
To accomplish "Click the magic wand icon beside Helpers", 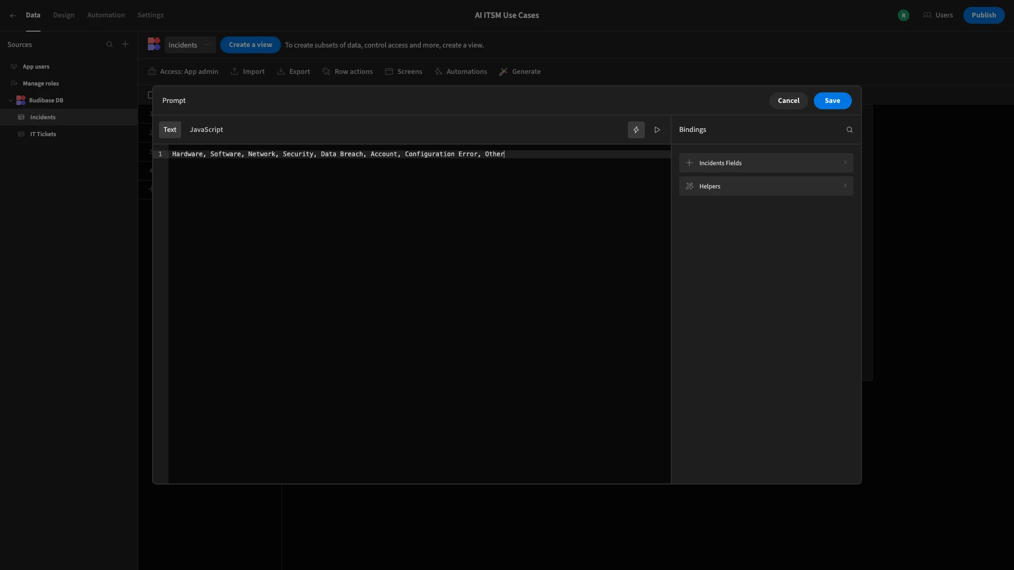I will [x=689, y=186].
